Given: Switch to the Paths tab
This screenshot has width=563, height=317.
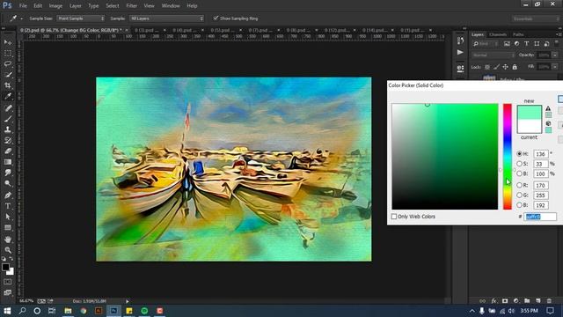Looking at the screenshot, I should click(518, 34).
